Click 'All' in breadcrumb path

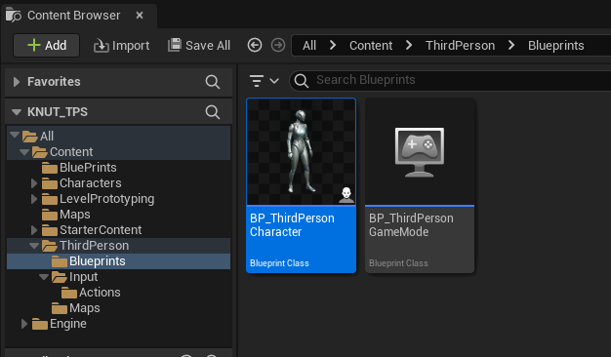pyautogui.click(x=309, y=46)
